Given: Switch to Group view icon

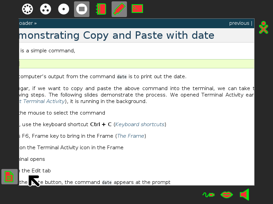Looking at the screenshot, I should click(x=45, y=9).
